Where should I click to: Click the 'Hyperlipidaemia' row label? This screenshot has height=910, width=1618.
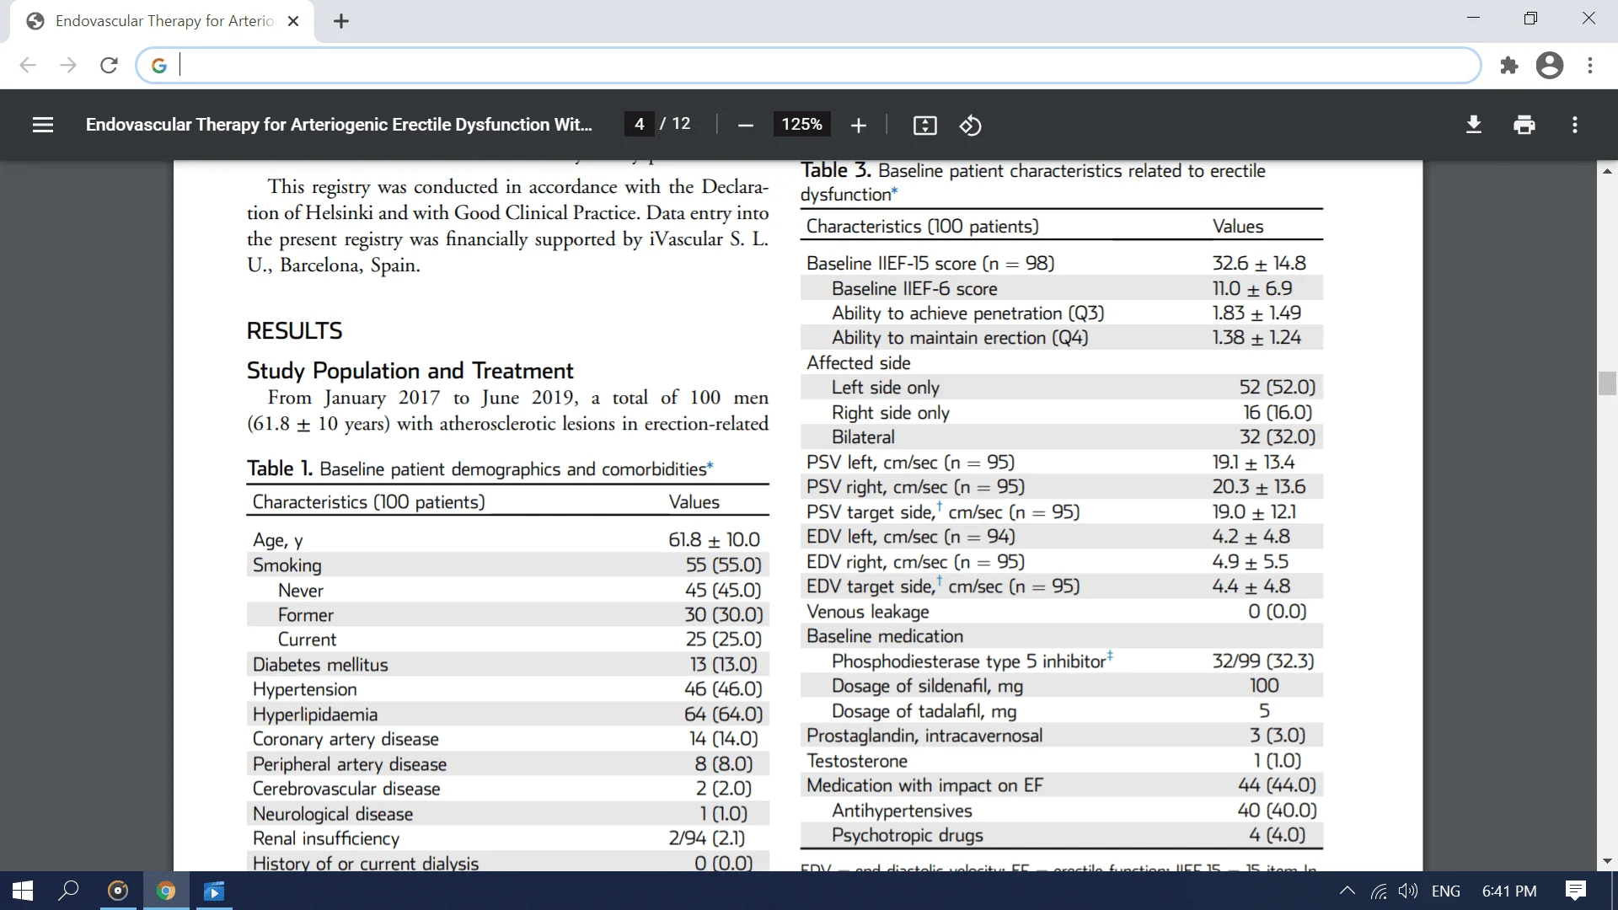(x=315, y=715)
